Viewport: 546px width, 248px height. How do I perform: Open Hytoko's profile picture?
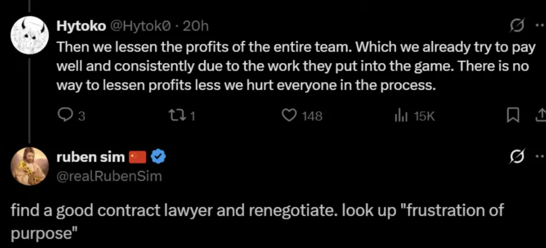point(30,35)
